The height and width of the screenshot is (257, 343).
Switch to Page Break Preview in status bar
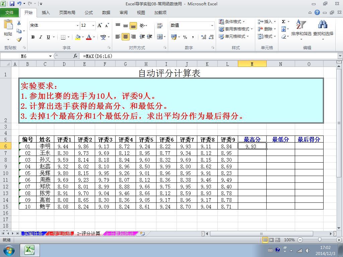[x=278, y=240]
